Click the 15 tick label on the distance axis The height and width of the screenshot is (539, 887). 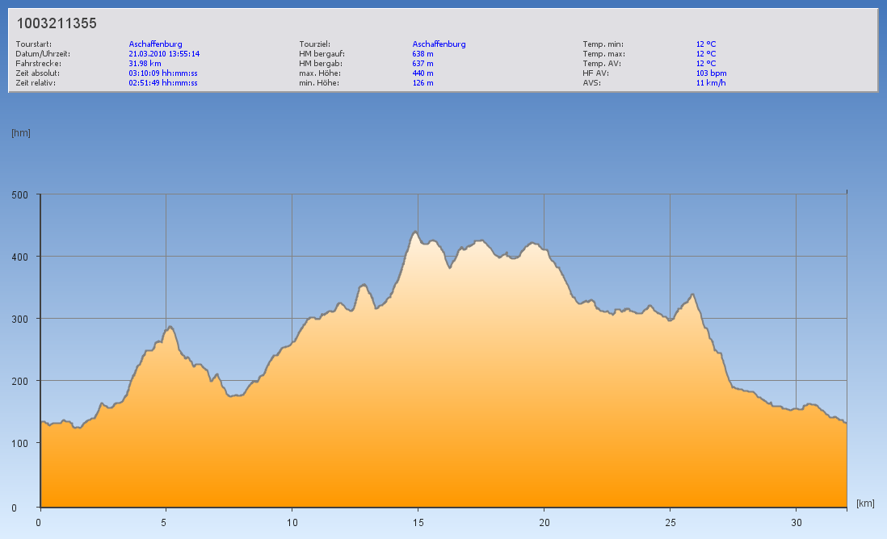click(x=418, y=522)
